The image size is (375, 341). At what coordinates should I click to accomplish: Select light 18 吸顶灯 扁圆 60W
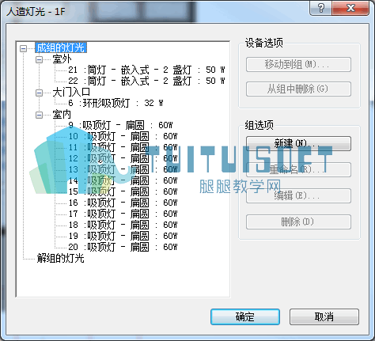[123, 225]
